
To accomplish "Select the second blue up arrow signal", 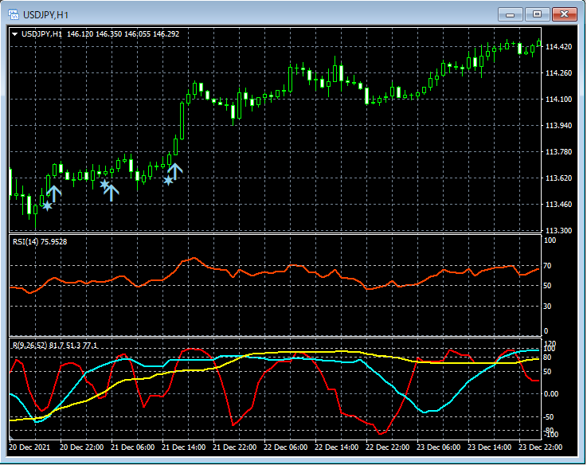I will point(112,190).
